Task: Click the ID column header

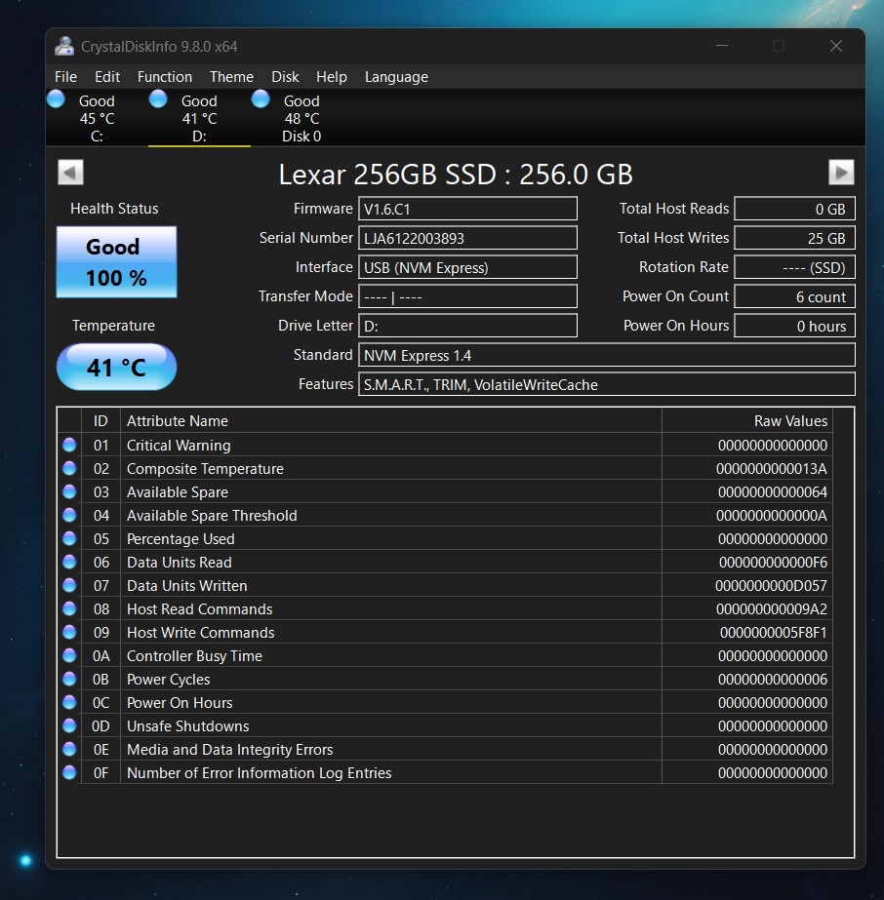Action: tap(100, 420)
